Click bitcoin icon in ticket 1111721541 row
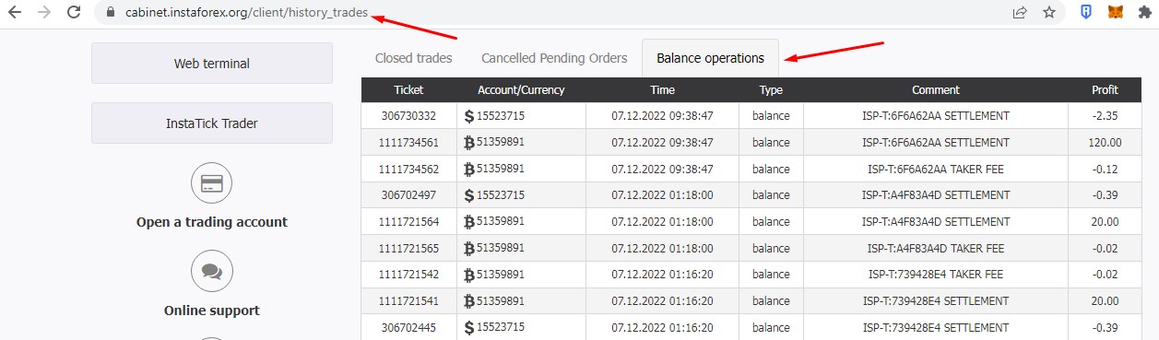This screenshot has height=340, width=1159. point(468,301)
